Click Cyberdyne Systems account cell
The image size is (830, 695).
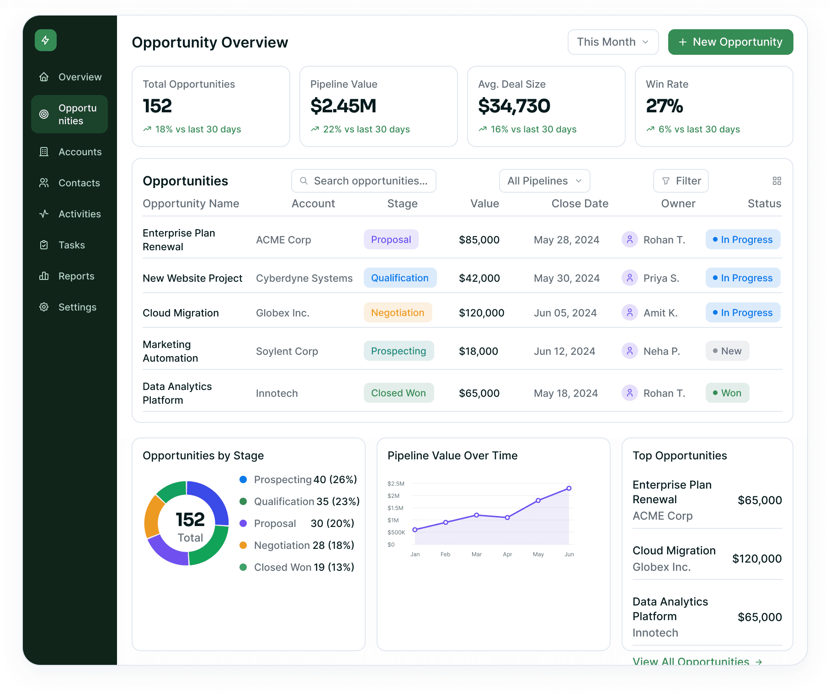pyautogui.click(x=304, y=278)
